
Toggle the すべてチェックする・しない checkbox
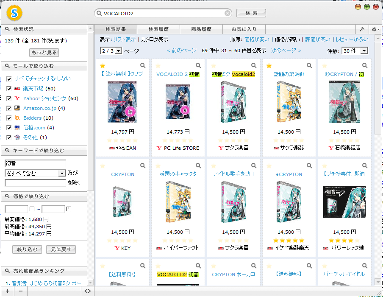tap(9, 79)
